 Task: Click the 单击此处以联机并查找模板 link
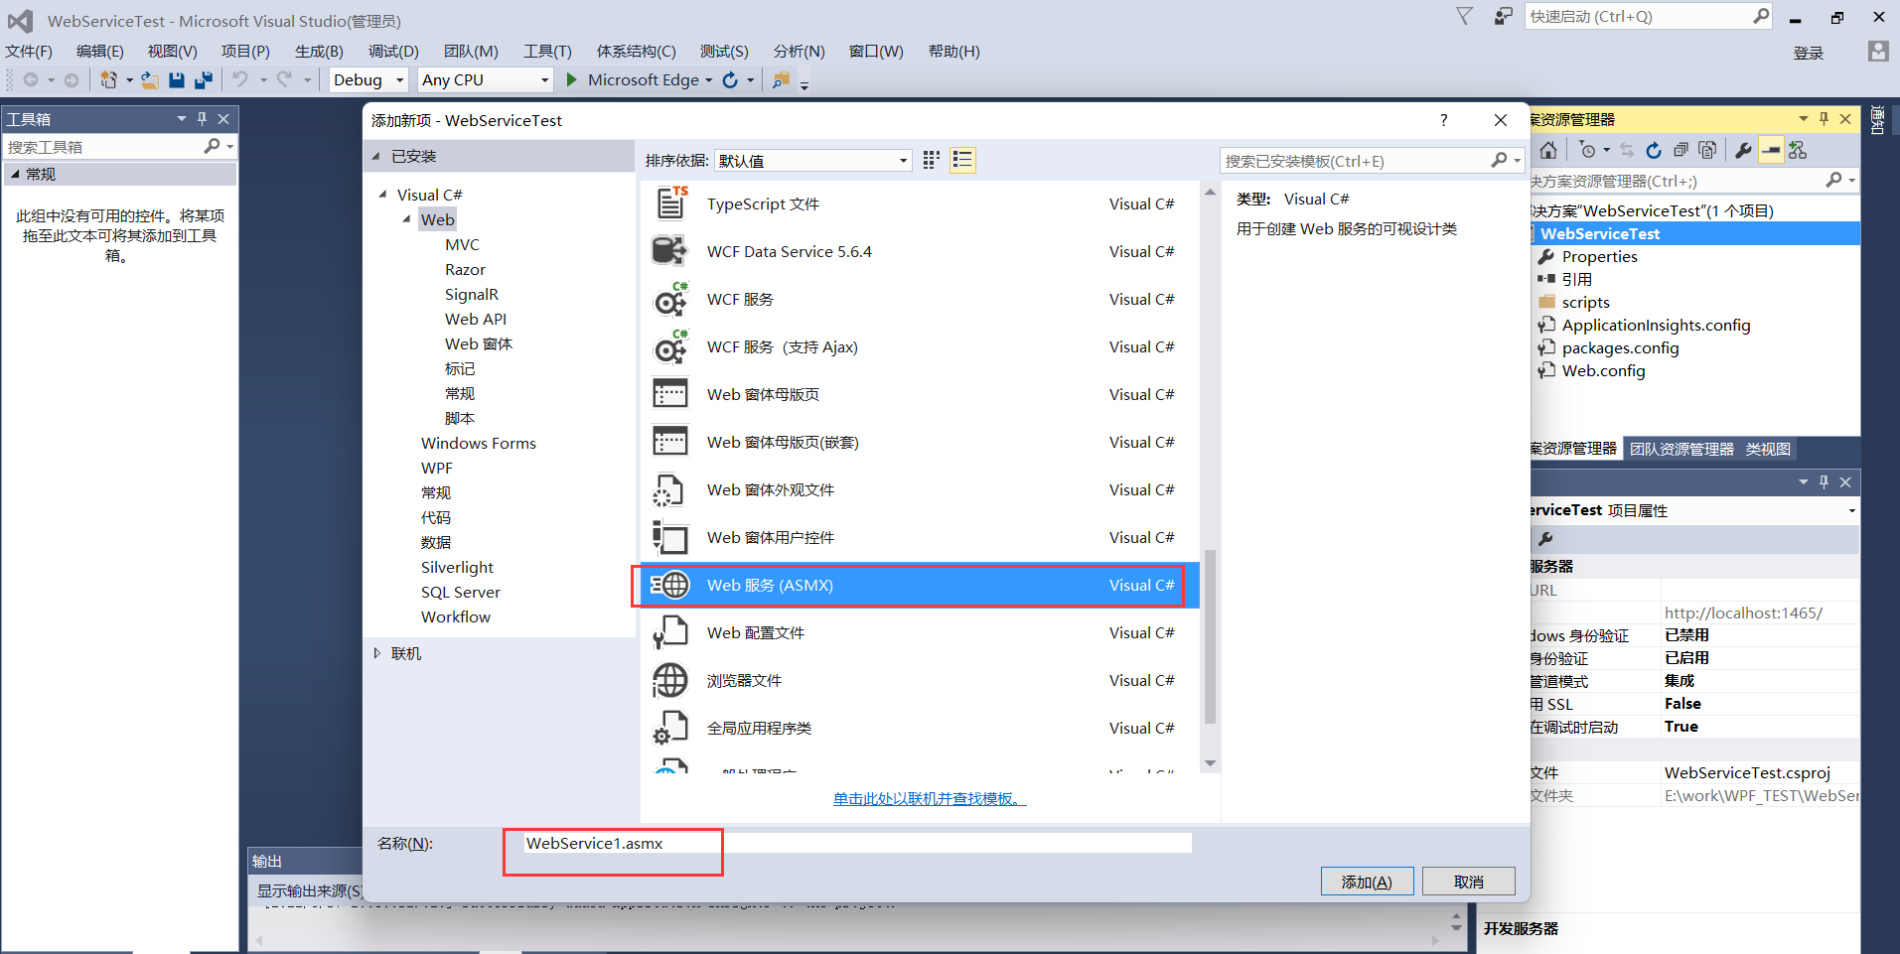coord(929,797)
